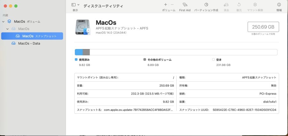Run First Aid stethoscope tool
Screen dimensions: 288x136
coord(185,4)
